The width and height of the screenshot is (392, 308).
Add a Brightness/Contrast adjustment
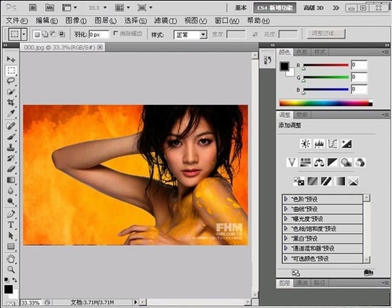306,144
